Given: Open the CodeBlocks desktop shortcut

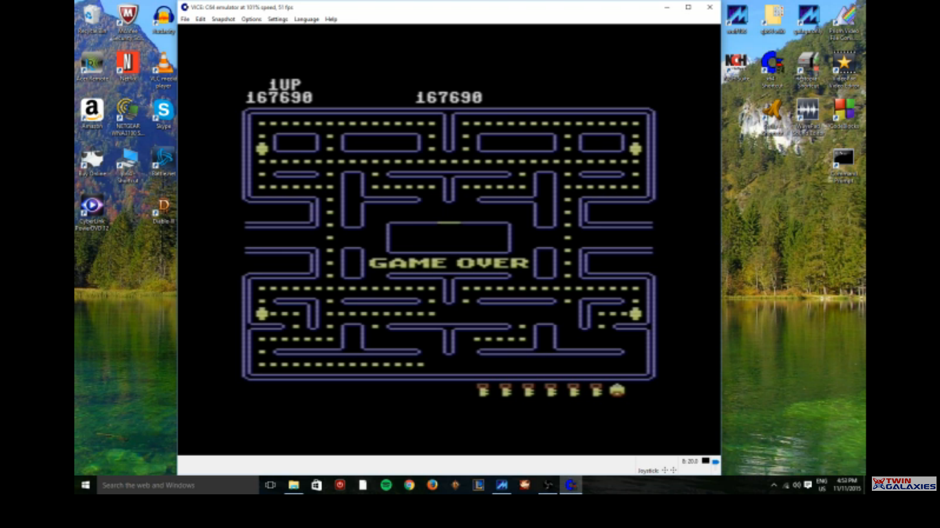Looking at the screenshot, I should [x=844, y=113].
